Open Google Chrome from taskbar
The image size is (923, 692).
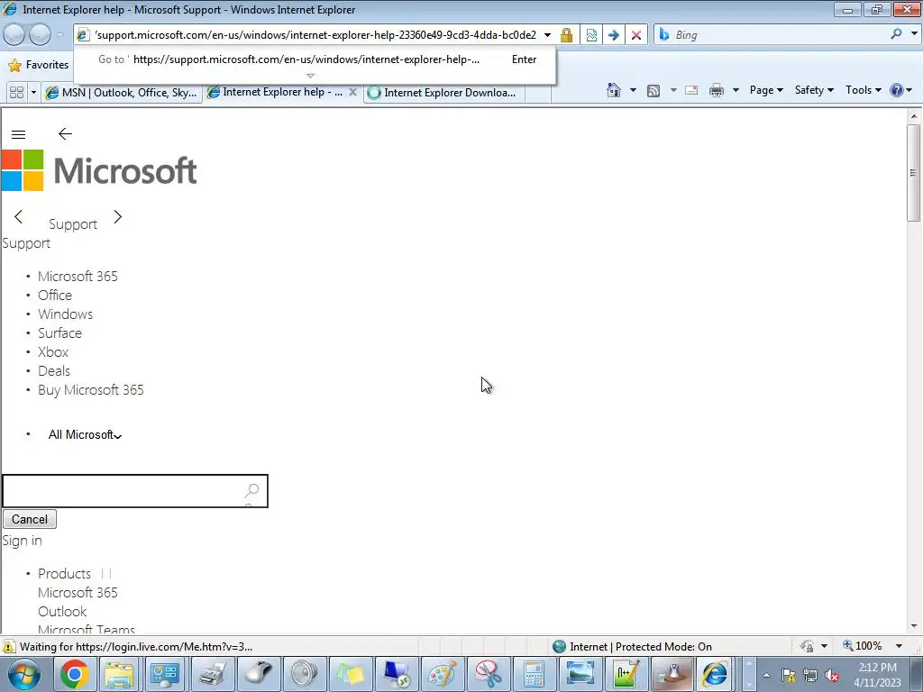click(74, 674)
